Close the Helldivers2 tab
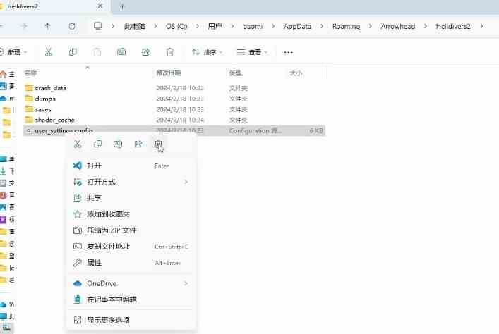The width and height of the screenshot is (499, 334). click(100, 6)
